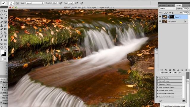The width and height of the screenshot is (190, 107).
Task: Hide the Background layer eye
Action: (x=160, y=21)
